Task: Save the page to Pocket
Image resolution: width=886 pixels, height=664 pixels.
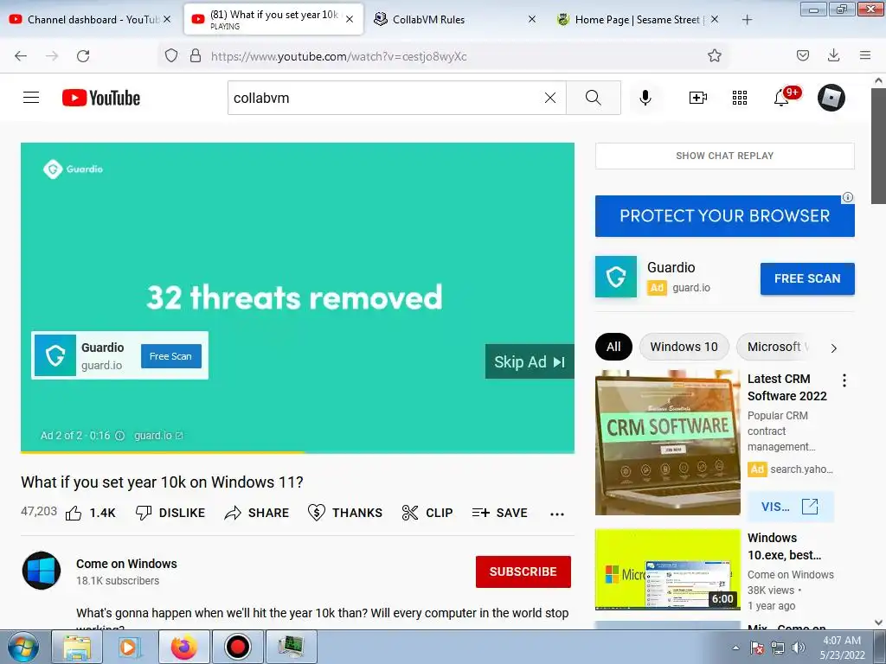Action: 802,55
